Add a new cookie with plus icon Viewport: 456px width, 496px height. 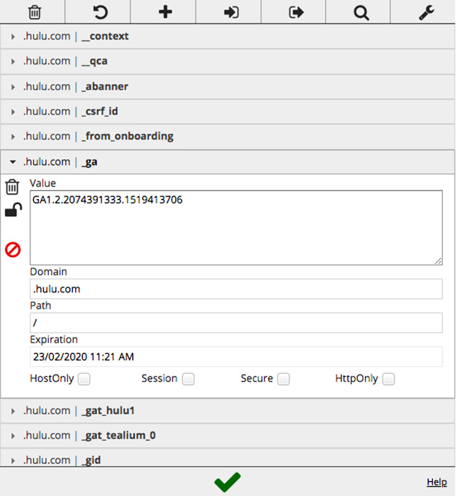point(165,12)
